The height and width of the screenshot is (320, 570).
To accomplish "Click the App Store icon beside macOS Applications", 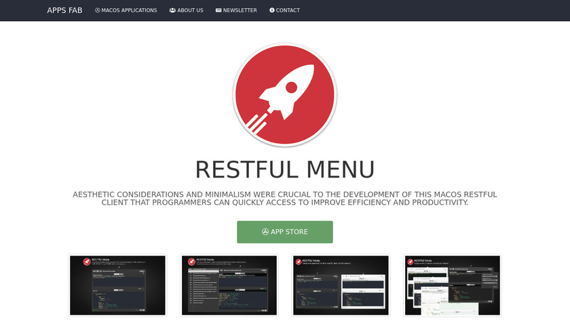I will [x=98, y=10].
